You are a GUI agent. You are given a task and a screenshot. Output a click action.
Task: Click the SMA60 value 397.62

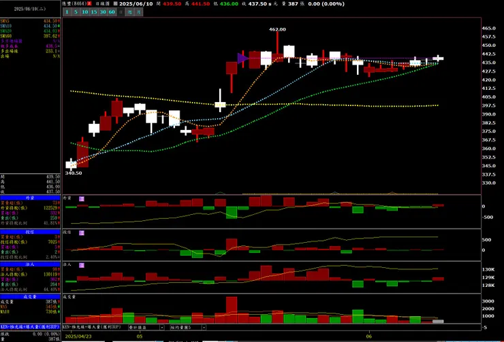coord(51,36)
